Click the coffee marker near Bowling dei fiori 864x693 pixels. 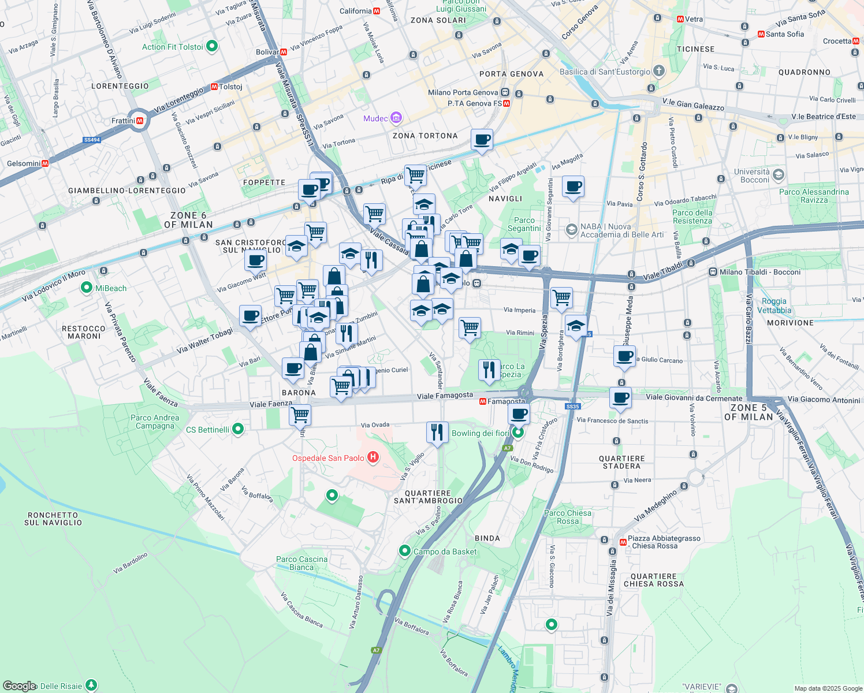pos(518,413)
